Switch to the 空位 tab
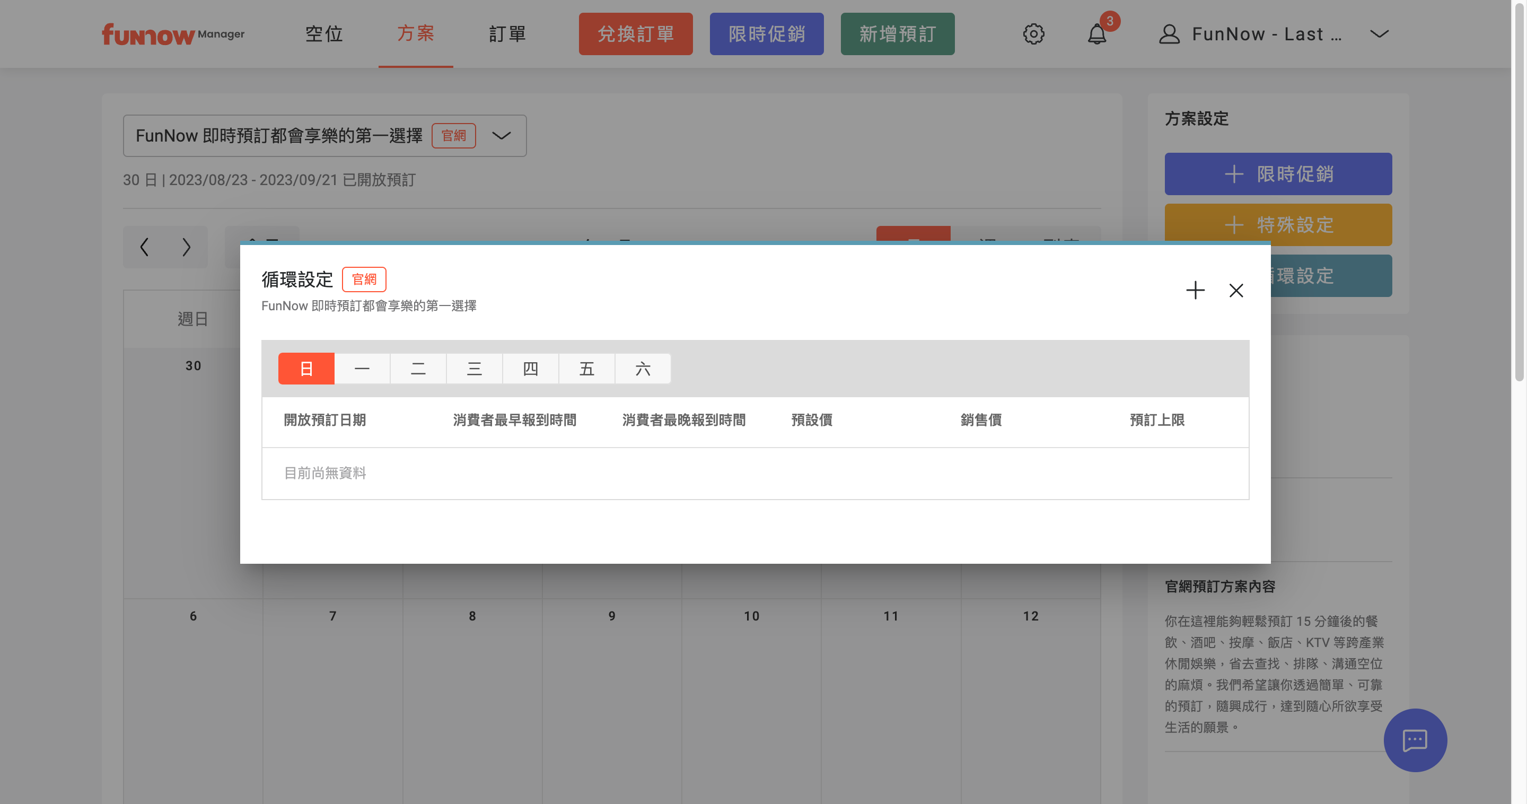Screen dimensions: 1527x804 [323, 34]
